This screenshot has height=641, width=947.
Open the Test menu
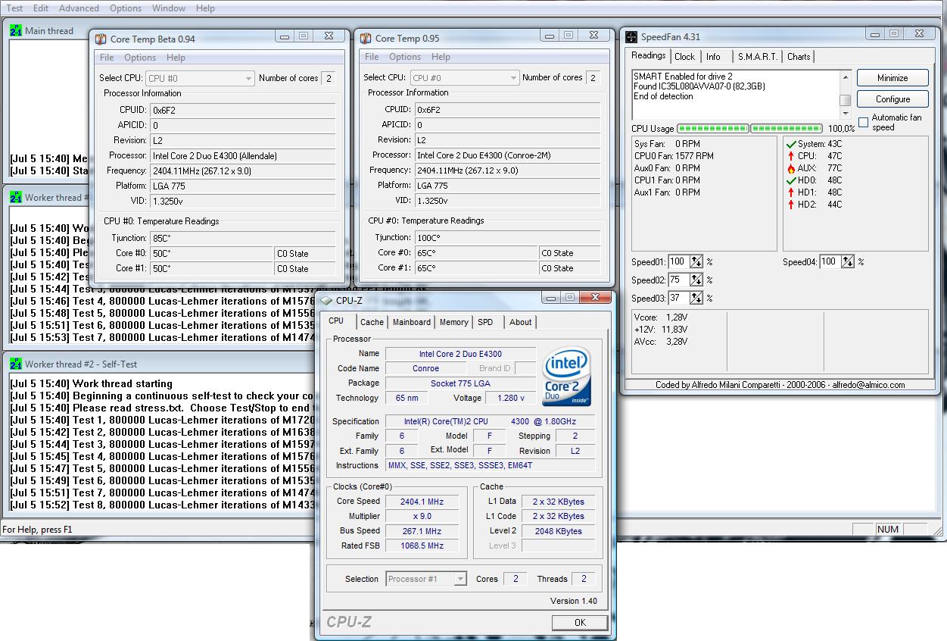point(14,8)
